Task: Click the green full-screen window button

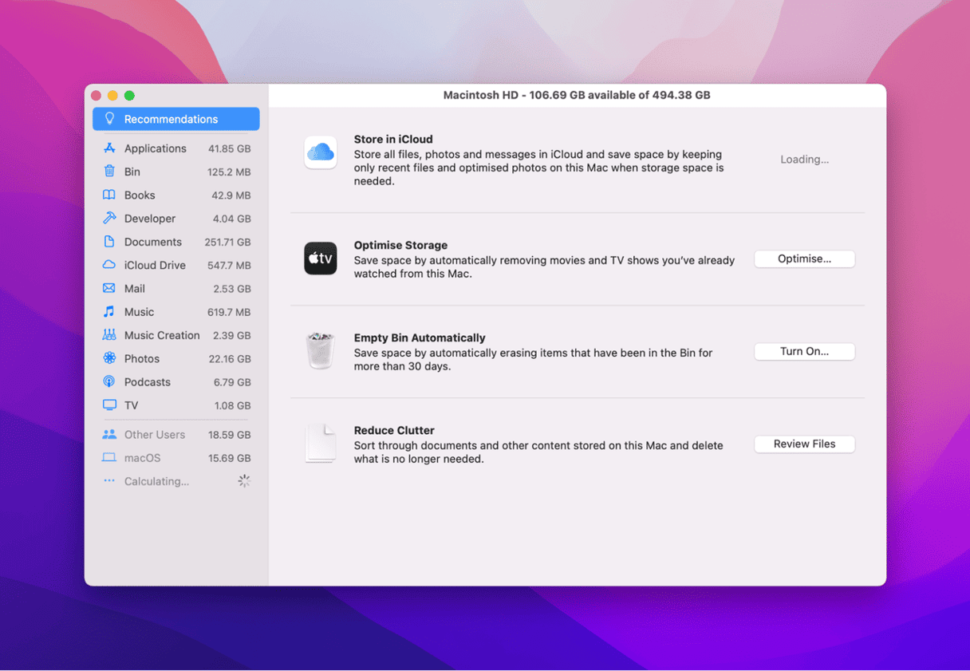Action: pos(129,96)
